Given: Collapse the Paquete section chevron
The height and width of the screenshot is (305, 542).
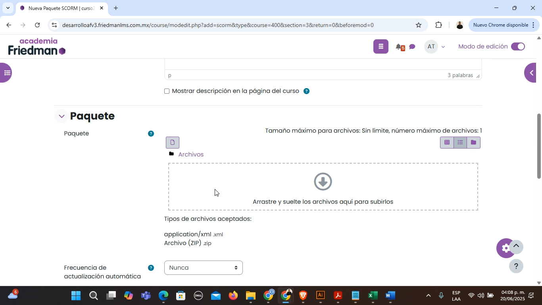Looking at the screenshot, I should coord(62,116).
